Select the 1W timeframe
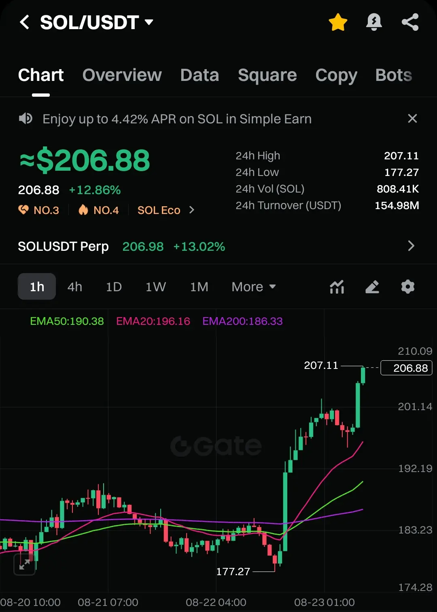 pos(156,287)
